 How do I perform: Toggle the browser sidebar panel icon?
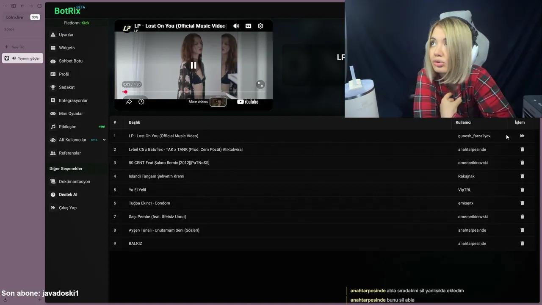pos(14,6)
